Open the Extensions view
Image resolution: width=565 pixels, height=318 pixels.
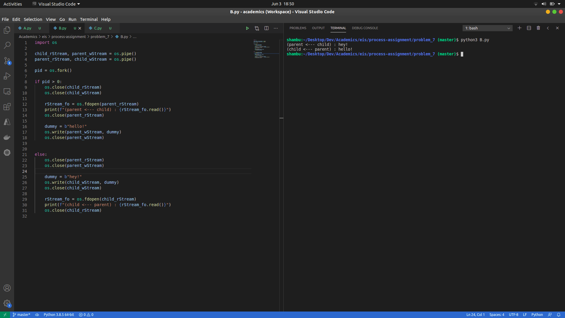point(7,107)
